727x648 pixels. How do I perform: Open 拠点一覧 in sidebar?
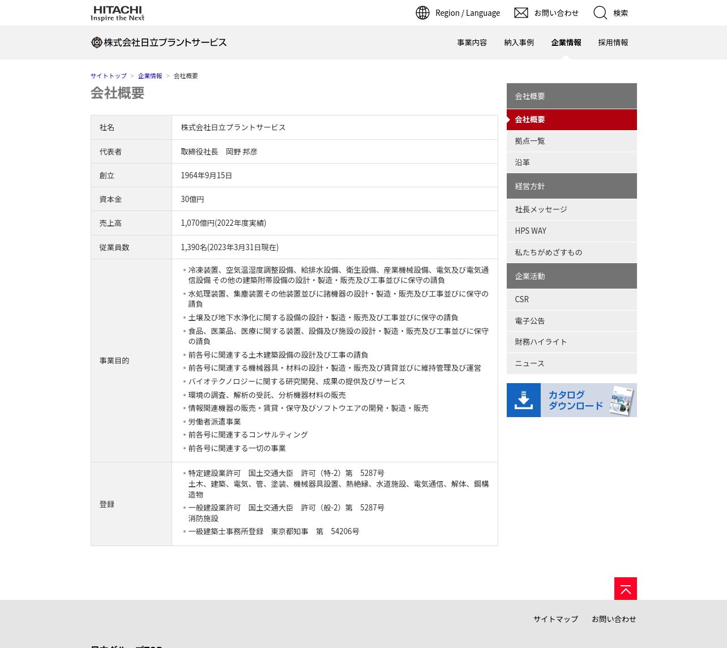[572, 141]
